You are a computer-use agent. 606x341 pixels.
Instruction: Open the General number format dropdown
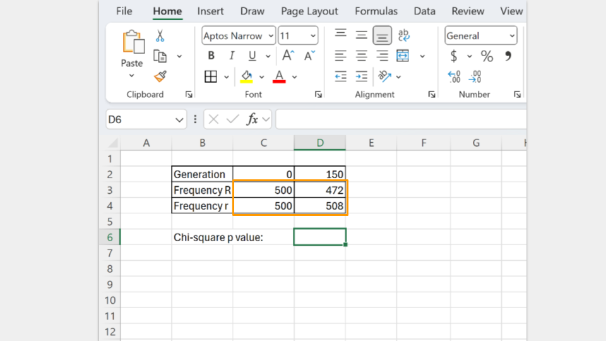point(512,36)
